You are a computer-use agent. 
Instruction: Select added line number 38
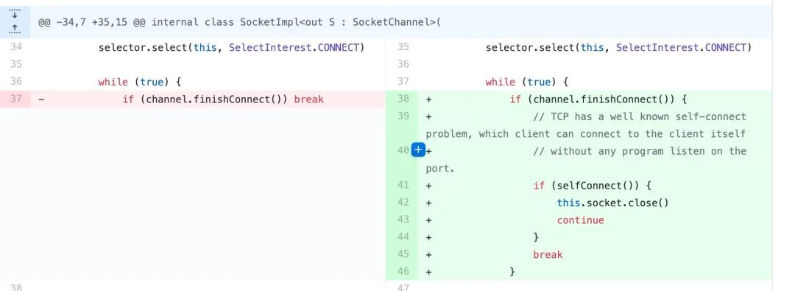[403, 99]
